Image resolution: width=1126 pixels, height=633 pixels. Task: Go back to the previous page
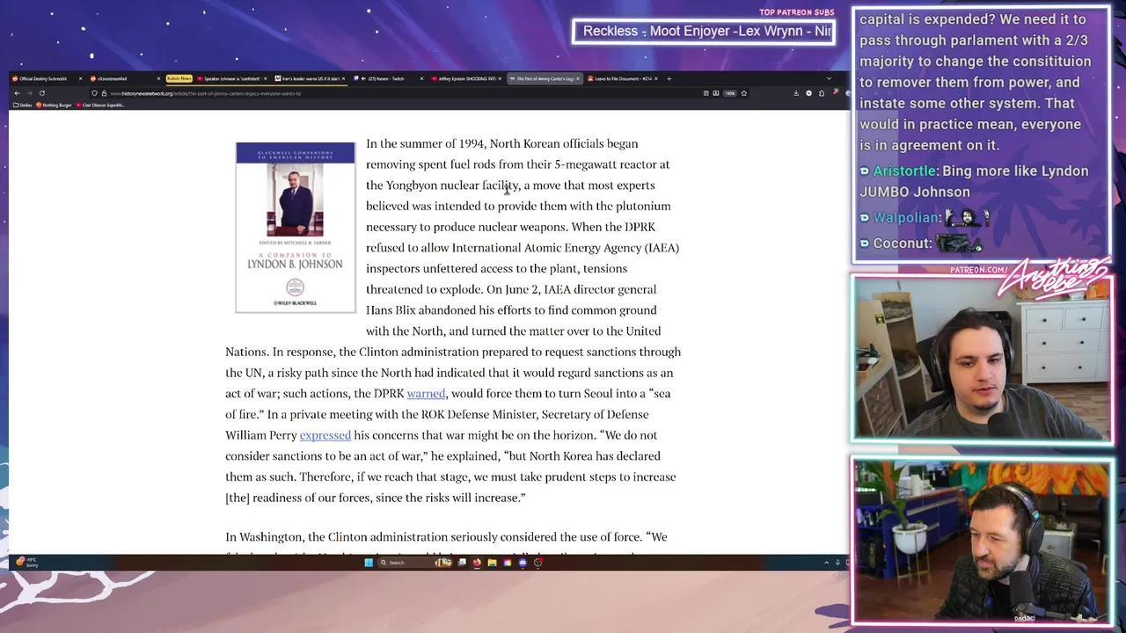tap(17, 93)
